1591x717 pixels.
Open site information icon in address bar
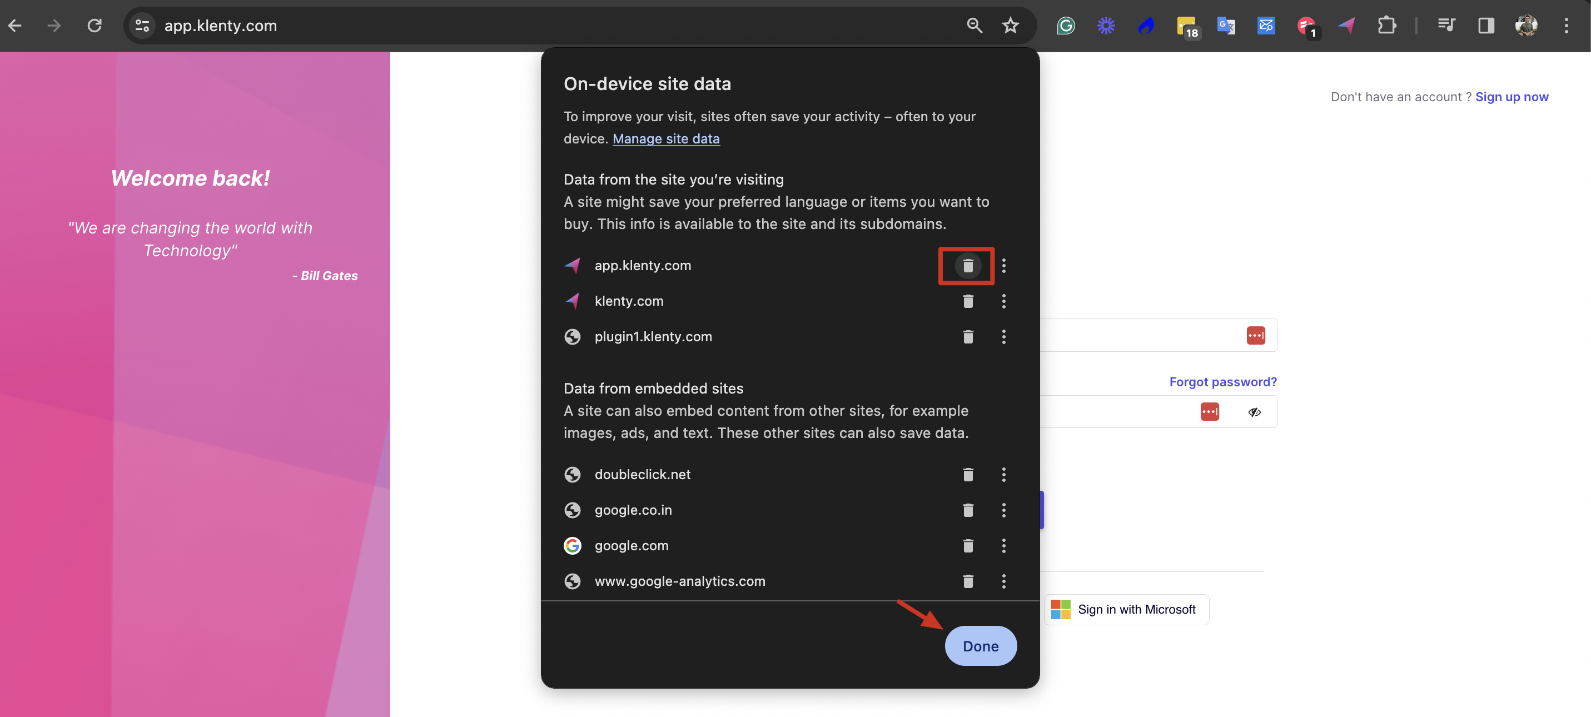[x=142, y=26]
